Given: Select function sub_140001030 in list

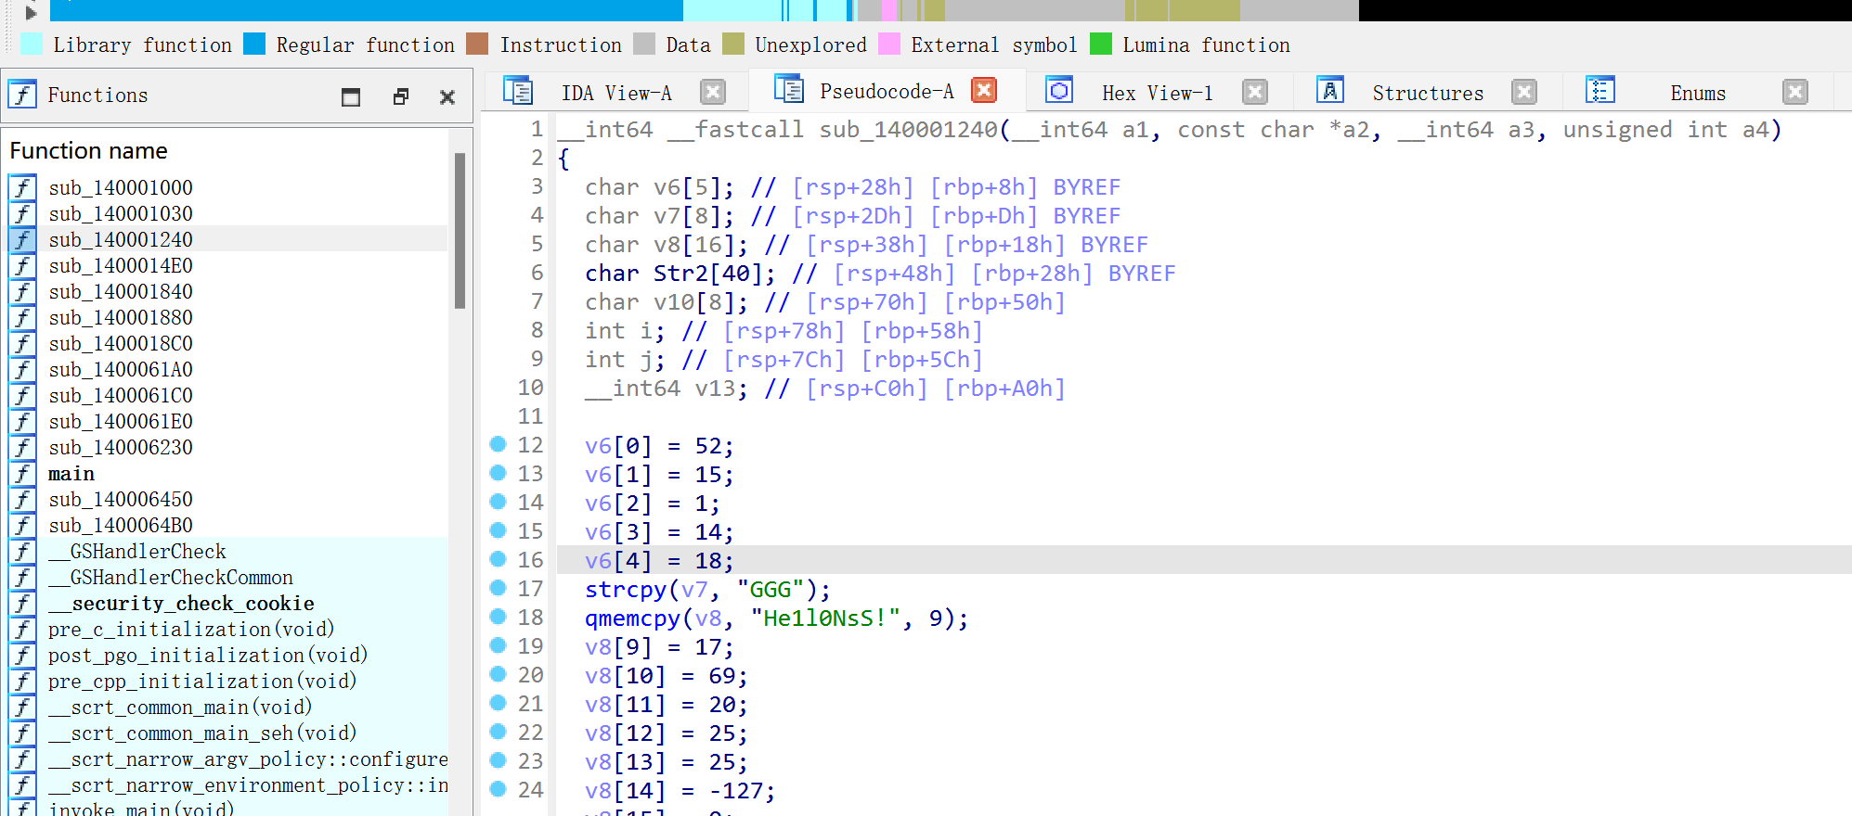Looking at the screenshot, I should pos(121,213).
